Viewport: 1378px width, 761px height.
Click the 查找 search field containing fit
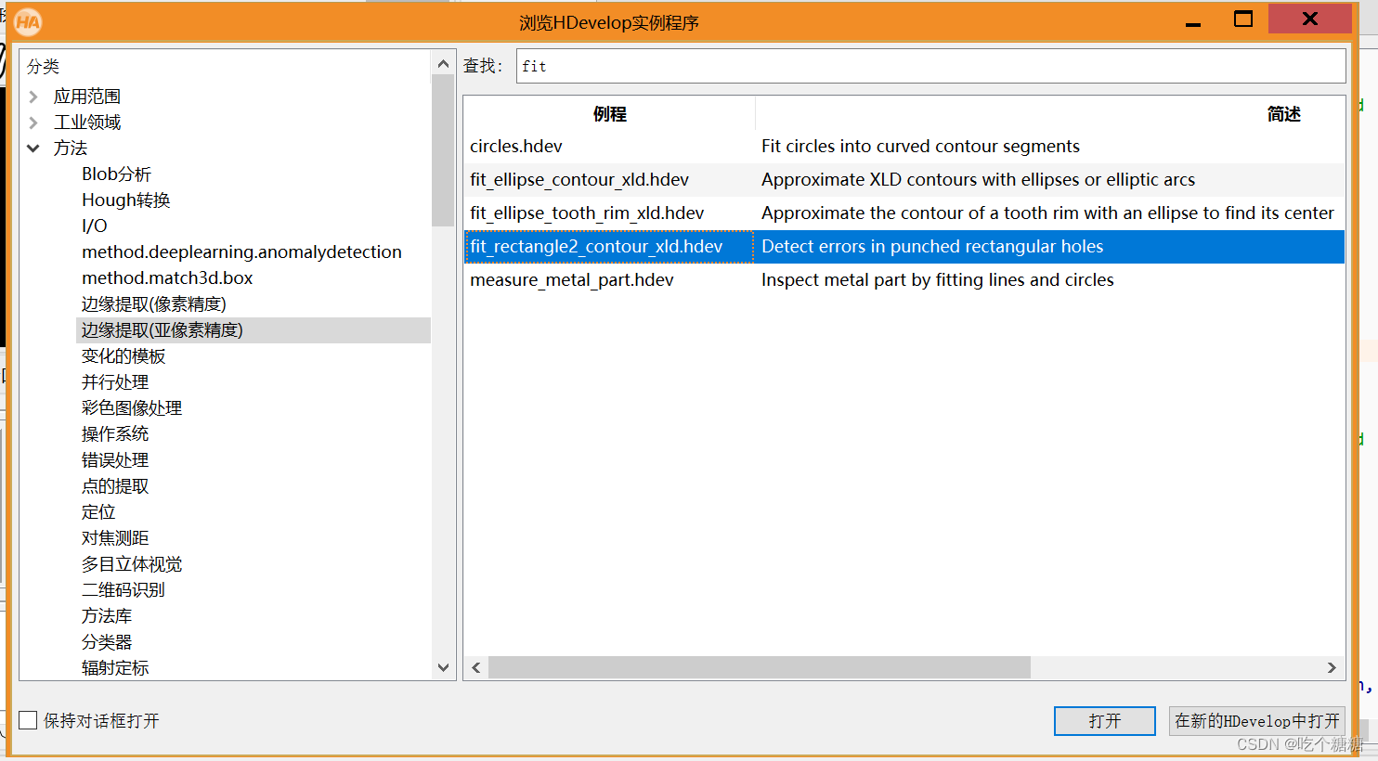(930, 66)
